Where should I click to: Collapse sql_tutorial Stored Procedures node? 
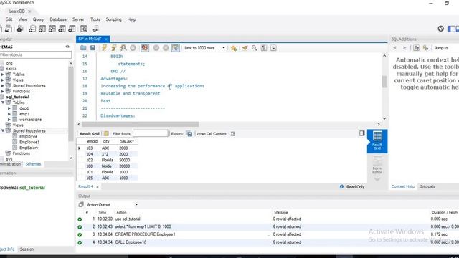(3, 130)
